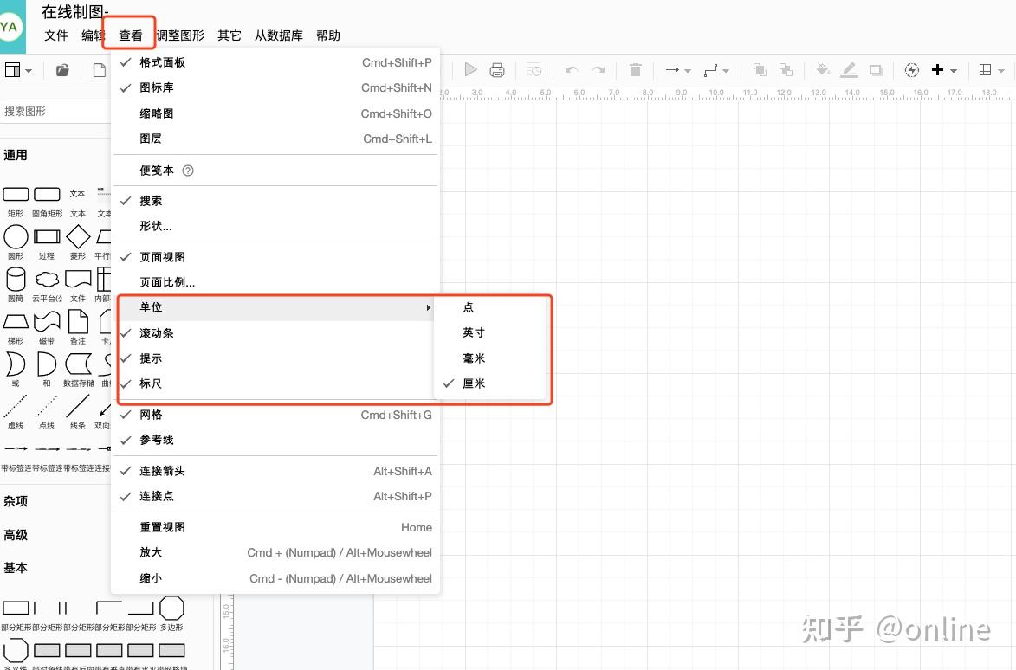Click the Print icon in the toolbar
Screen dimensions: 1016x670
click(497, 70)
